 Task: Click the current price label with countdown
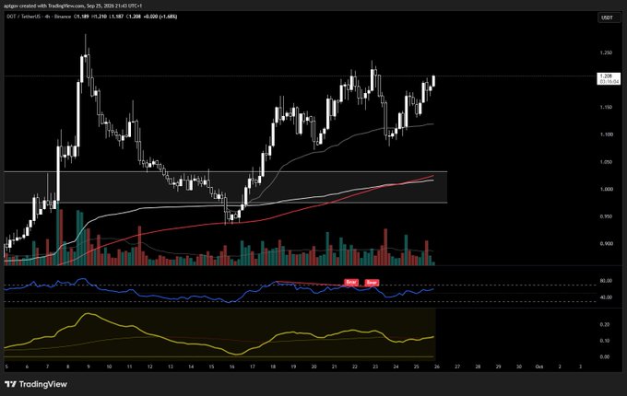pyautogui.click(x=609, y=78)
